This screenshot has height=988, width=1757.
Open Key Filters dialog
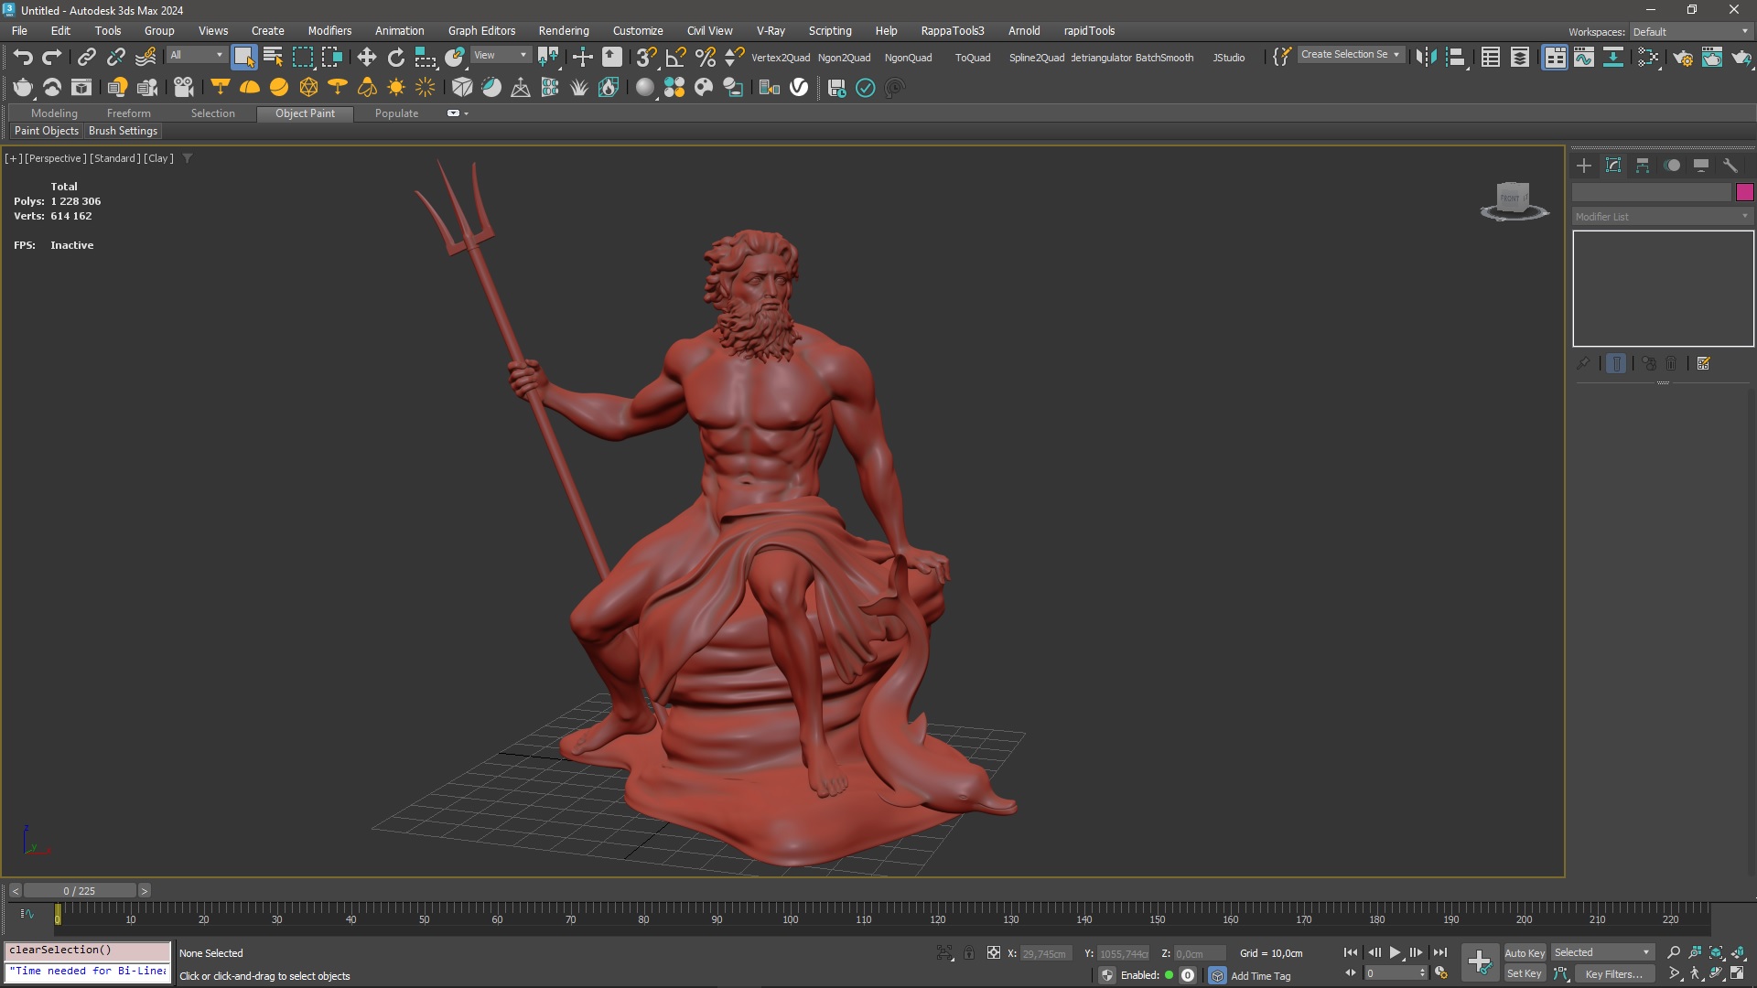pos(1613,974)
